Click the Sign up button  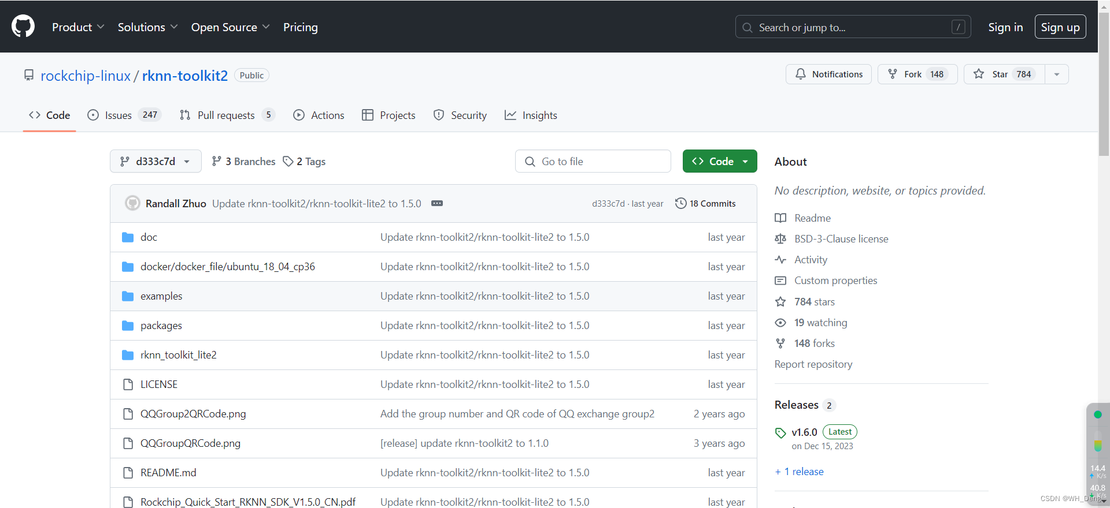pos(1060,27)
